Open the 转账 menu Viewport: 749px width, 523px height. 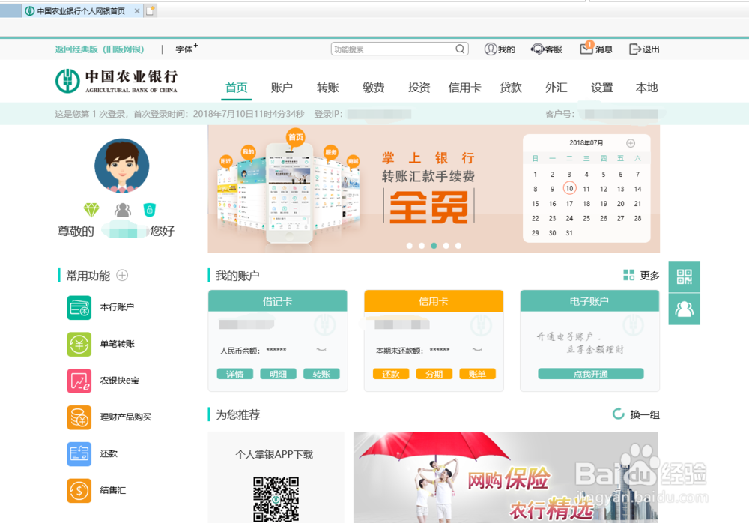[x=328, y=88]
